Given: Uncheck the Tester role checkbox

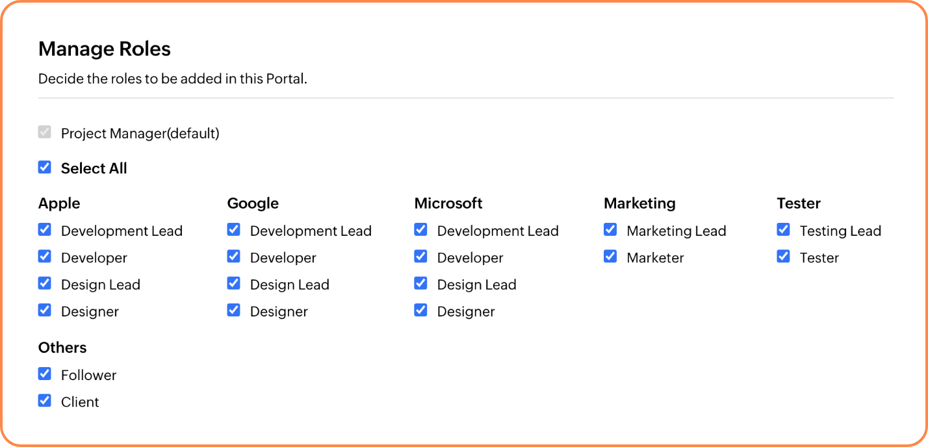Looking at the screenshot, I should pos(784,257).
